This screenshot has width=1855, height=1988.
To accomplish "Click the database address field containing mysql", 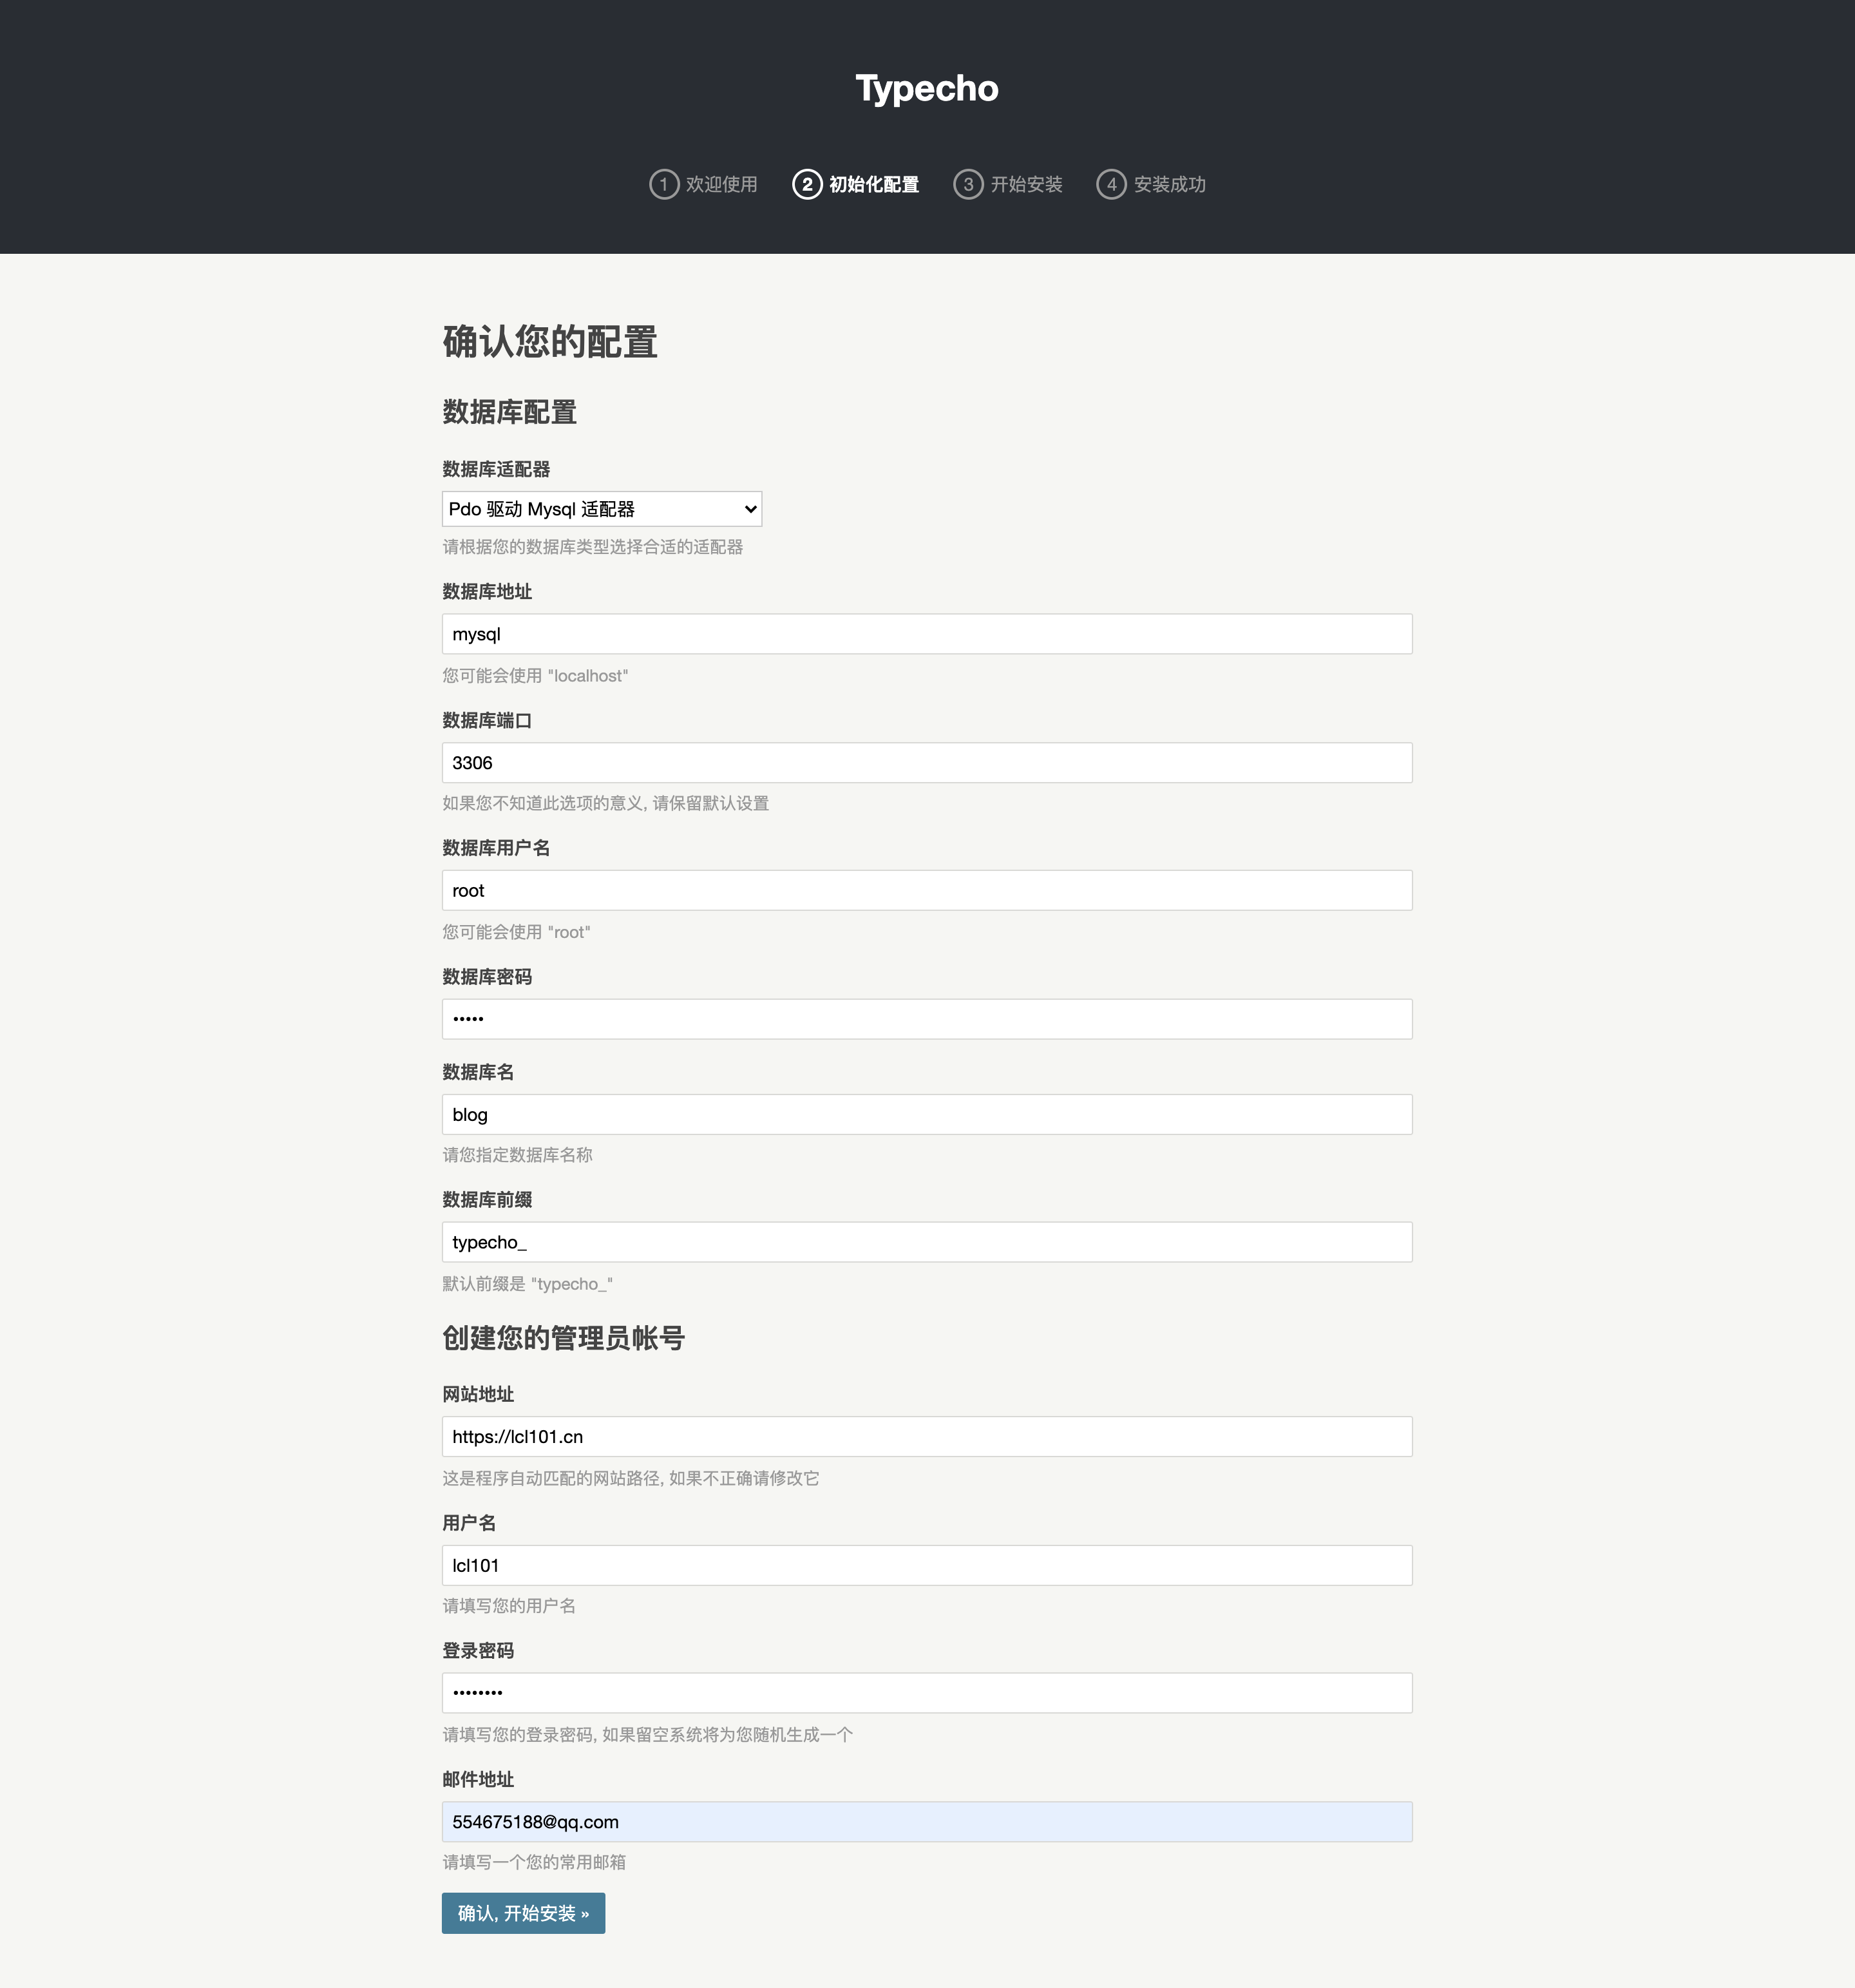I will coord(927,634).
